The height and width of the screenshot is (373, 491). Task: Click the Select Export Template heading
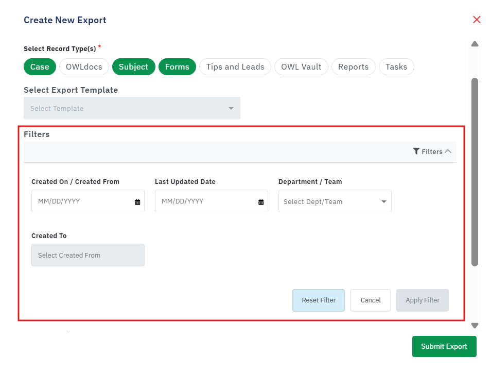pos(71,90)
